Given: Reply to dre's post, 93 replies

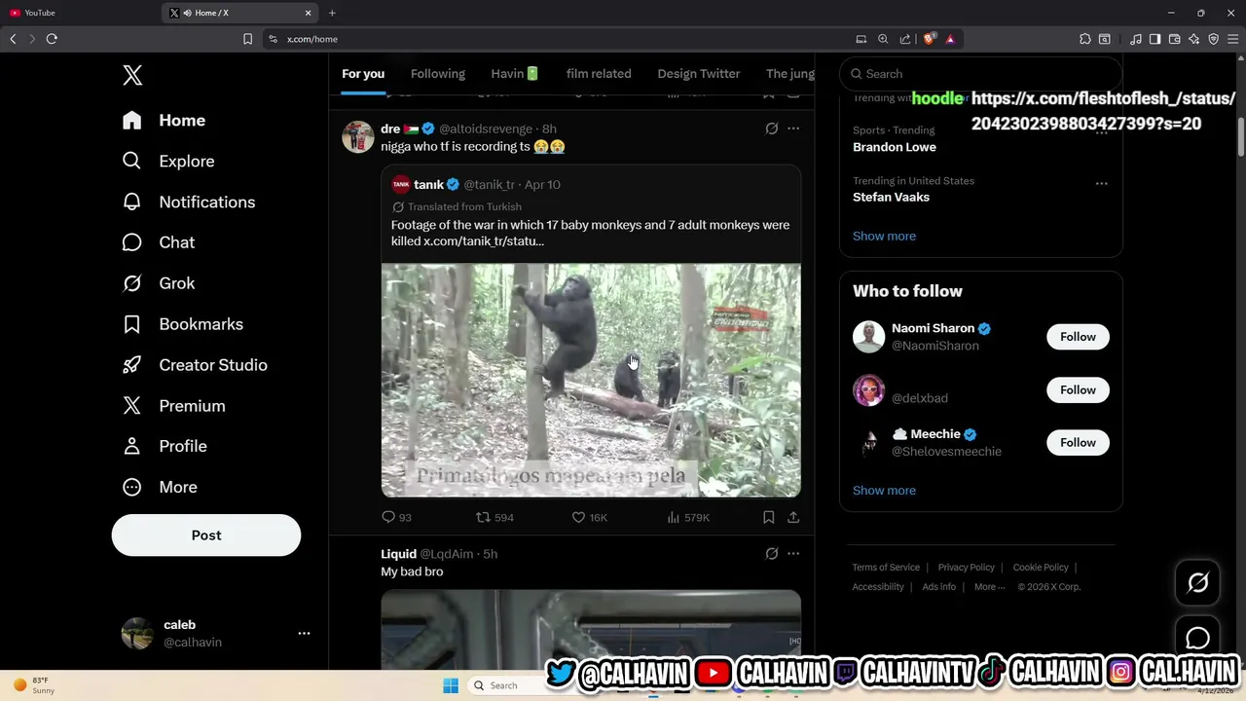Looking at the screenshot, I should click(x=396, y=518).
